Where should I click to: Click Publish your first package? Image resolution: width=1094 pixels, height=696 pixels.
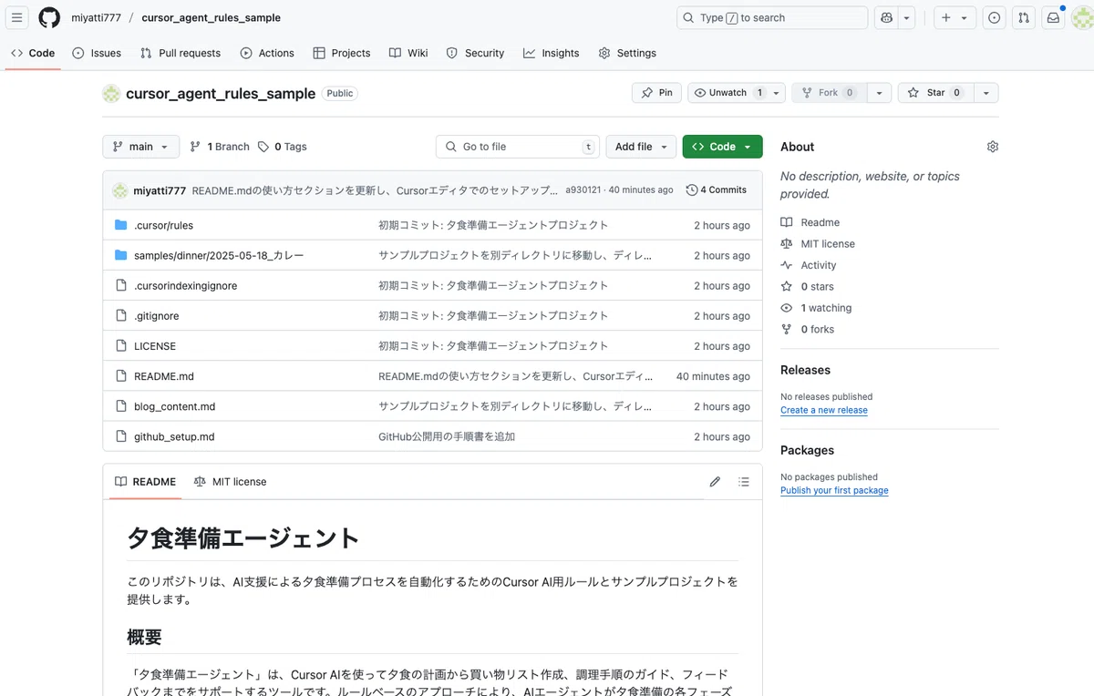click(834, 491)
